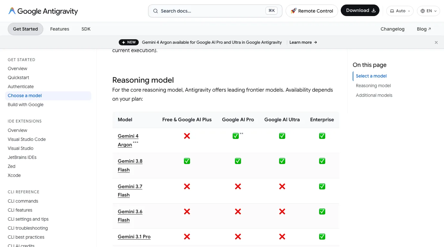Switch to the Get Started tab
The height and width of the screenshot is (247, 444).
[x=25, y=29]
